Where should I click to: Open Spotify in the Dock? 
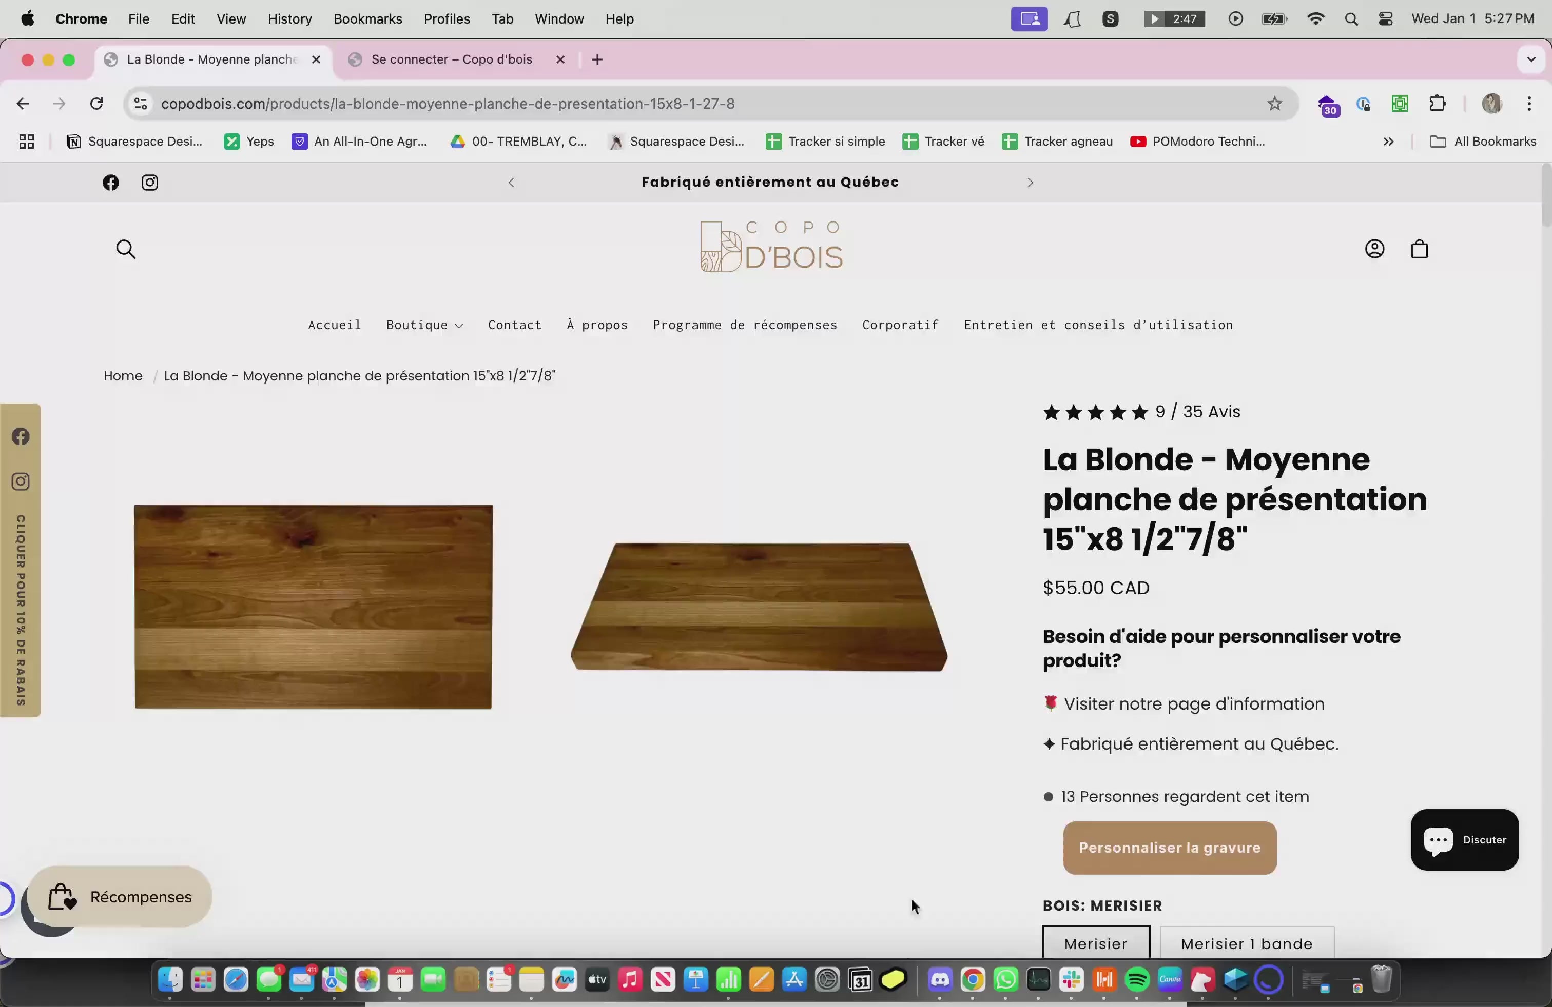1137,979
